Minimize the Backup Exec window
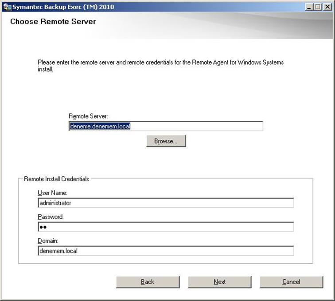 (x=309, y=7)
